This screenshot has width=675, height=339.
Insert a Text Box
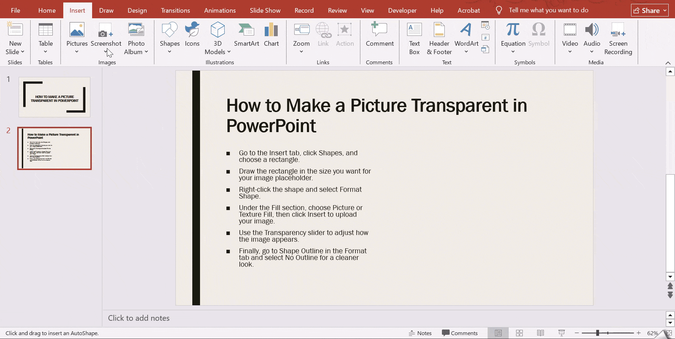coord(414,38)
